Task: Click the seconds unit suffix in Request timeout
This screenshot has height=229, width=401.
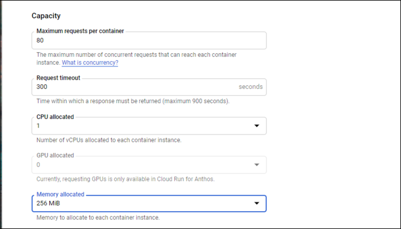Action: tap(250, 87)
